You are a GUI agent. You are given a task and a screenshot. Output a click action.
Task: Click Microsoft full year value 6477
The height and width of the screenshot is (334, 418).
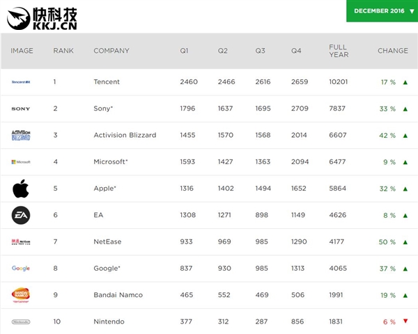point(337,161)
